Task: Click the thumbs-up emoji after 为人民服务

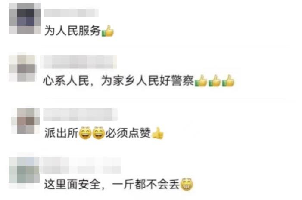Action: [x=107, y=31]
